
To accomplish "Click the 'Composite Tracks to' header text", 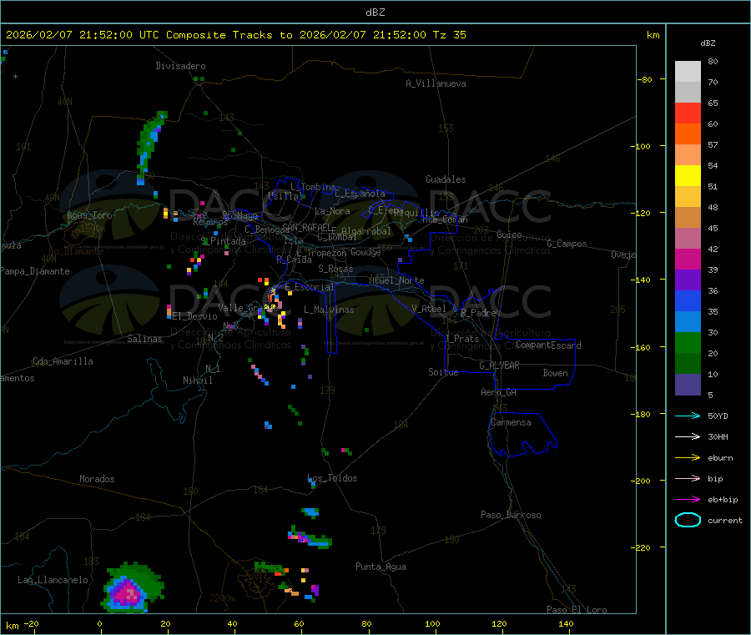I will (229, 35).
